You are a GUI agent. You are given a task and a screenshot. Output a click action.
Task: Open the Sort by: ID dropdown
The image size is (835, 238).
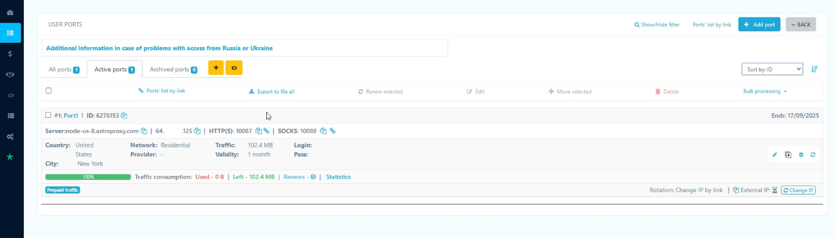point(772,69)
